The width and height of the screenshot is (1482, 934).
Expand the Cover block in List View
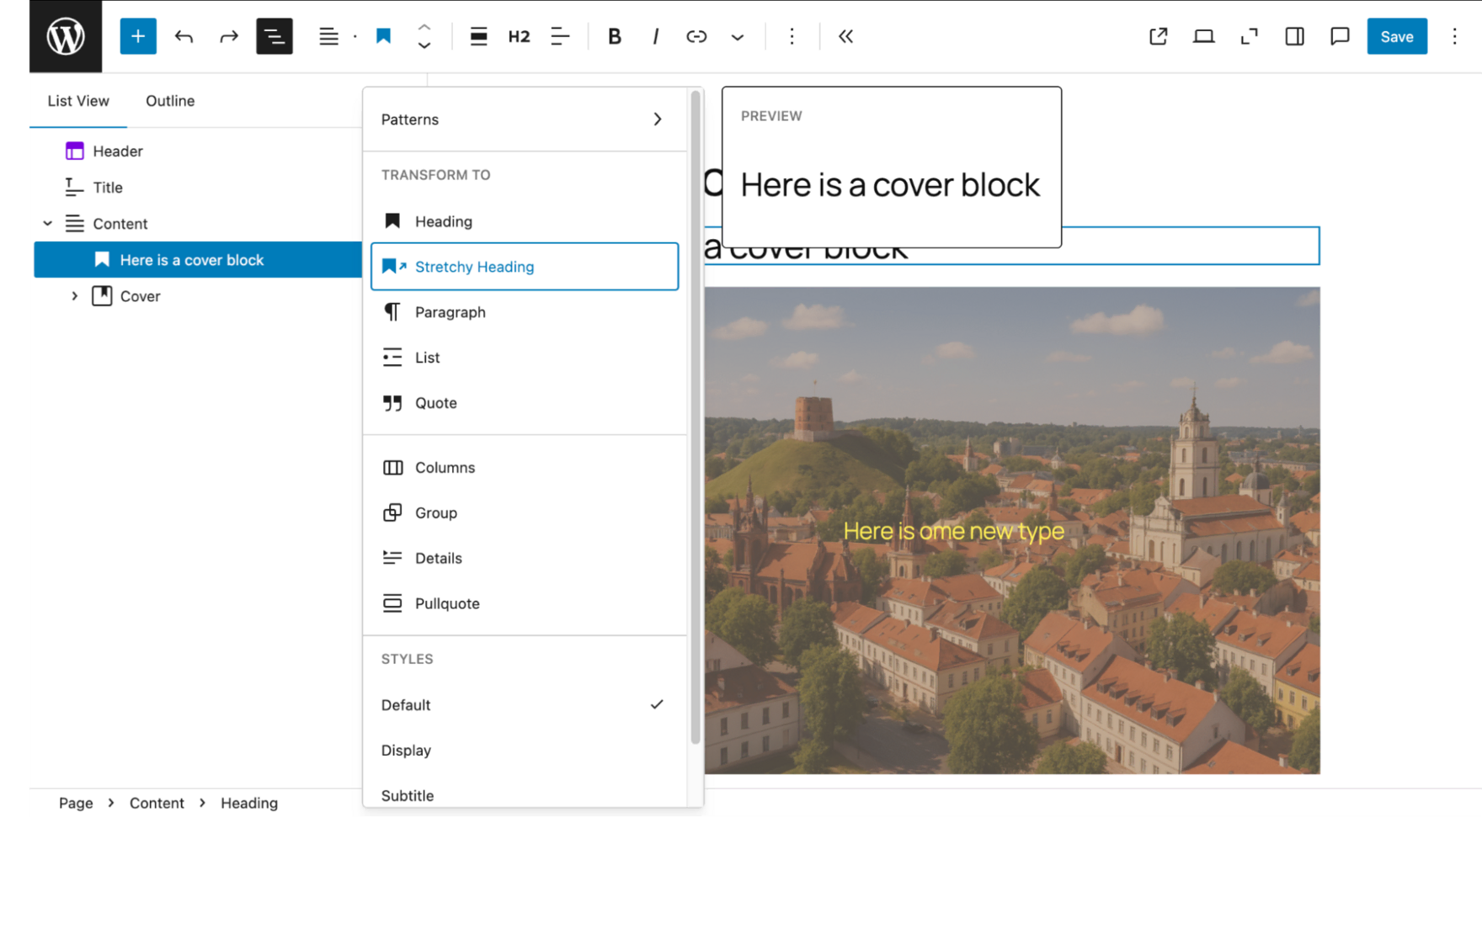click(74, 295)
